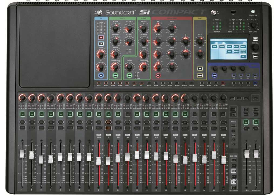Grab the channel 22 fader cap
Screen dimensions: 279x195
(223, 160)
